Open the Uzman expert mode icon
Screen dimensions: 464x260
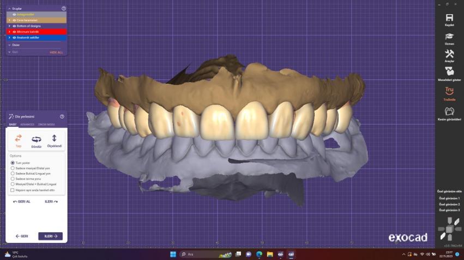tap(449, 36)
